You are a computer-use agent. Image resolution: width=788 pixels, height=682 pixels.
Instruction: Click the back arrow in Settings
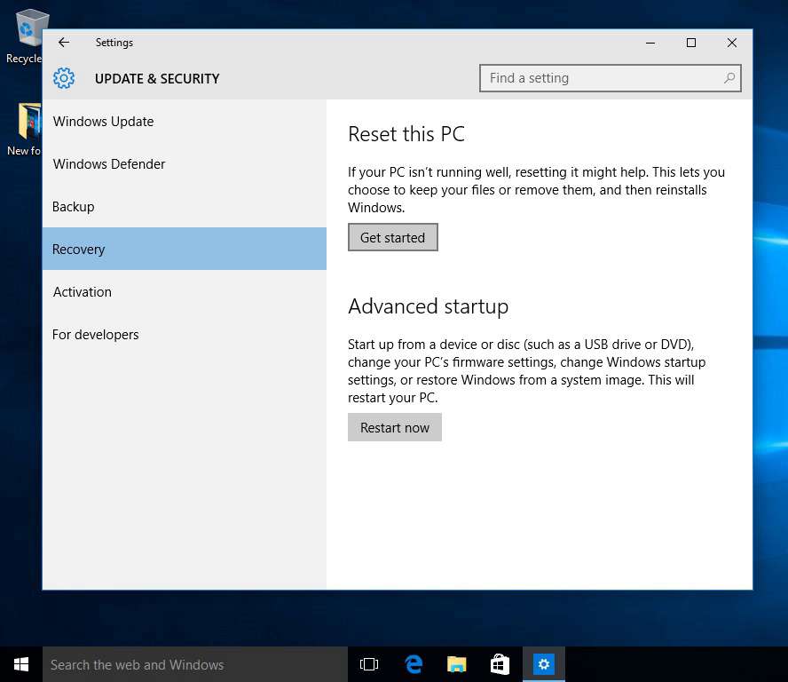click(63, 42)
